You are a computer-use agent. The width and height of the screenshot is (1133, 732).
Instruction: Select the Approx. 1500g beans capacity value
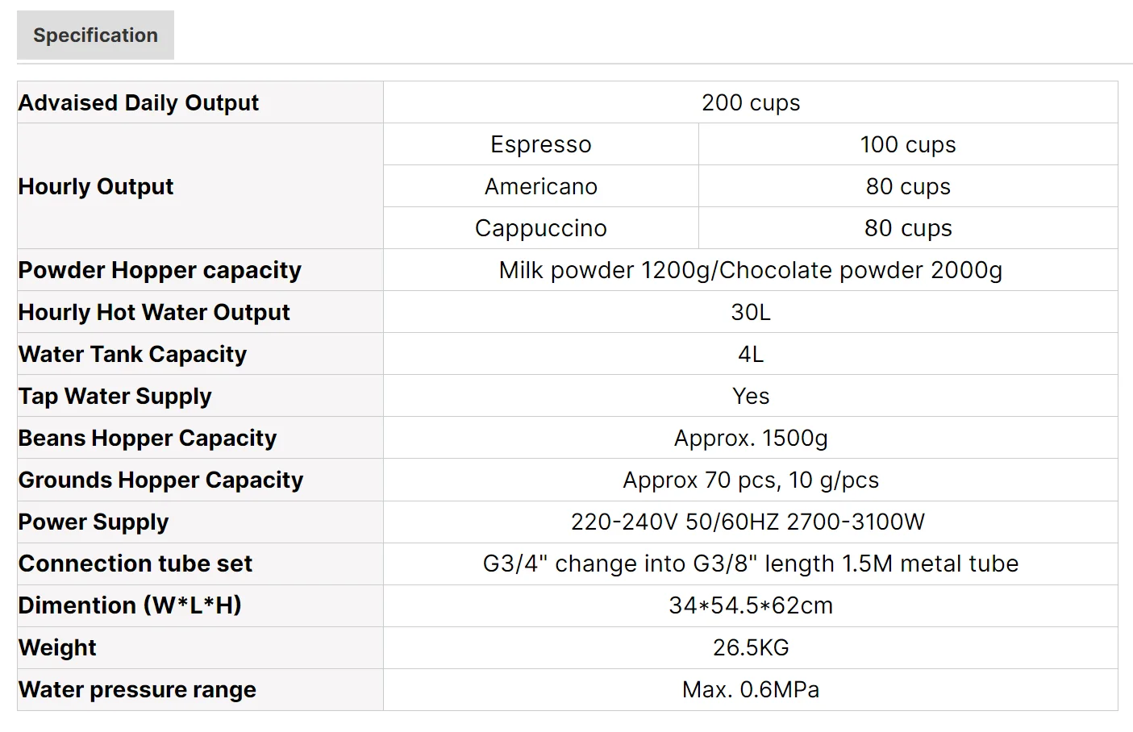click(x=750, y=439)
